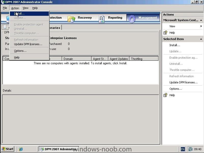Click grayed Enable protection ag... in Actions pane
The image size is (204, 153).
[183, 58]
